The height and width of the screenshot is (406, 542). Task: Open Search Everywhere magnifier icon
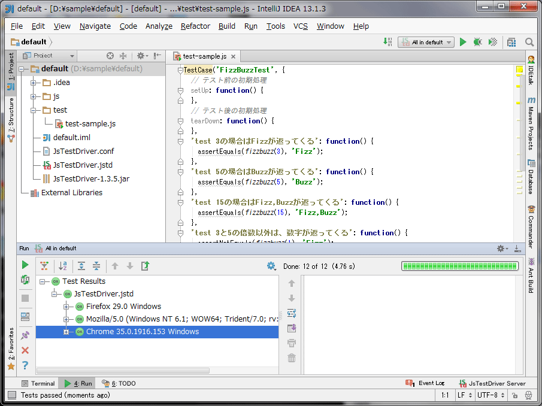[x=529, y=42]
